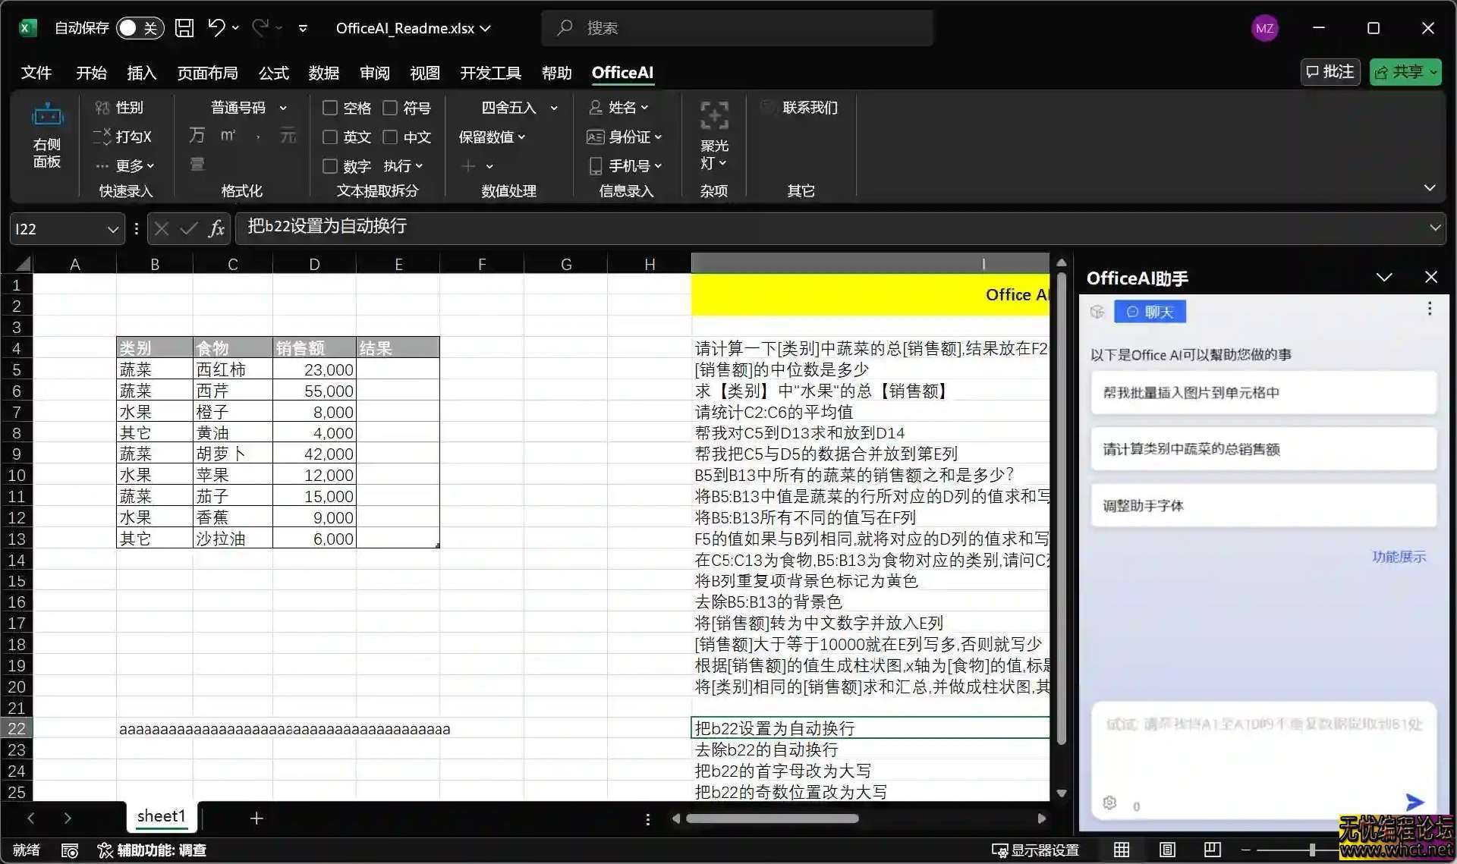Check the 符号 extraction checkbox
The image size is (1457, 864).
point(390,108)
